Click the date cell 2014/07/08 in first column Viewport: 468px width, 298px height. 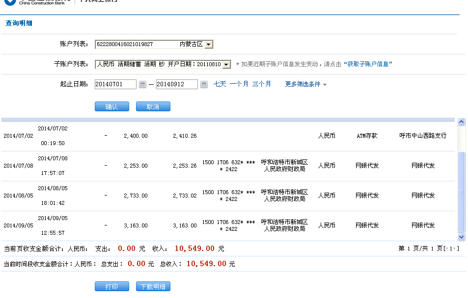click(19, 166)
